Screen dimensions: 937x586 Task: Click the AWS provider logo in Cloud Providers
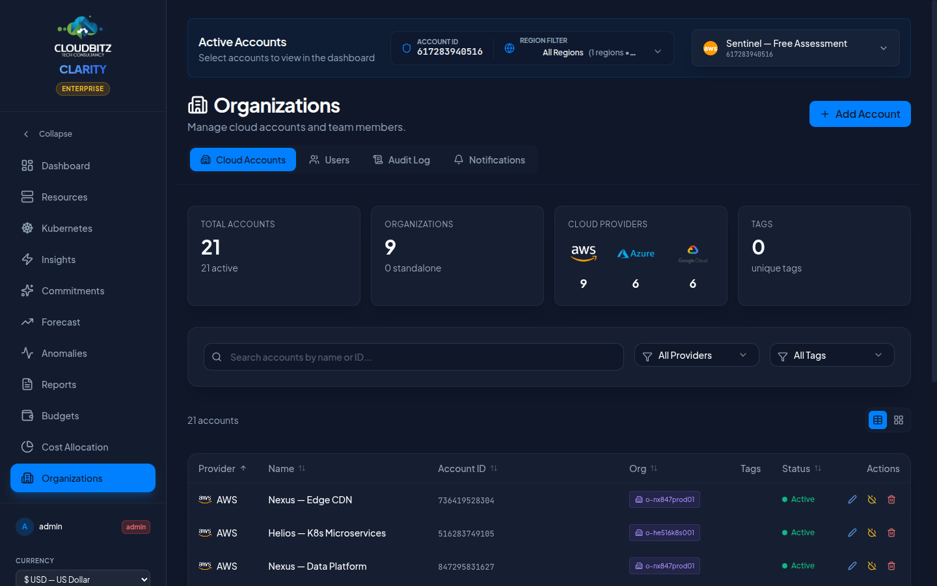point(584,253)
